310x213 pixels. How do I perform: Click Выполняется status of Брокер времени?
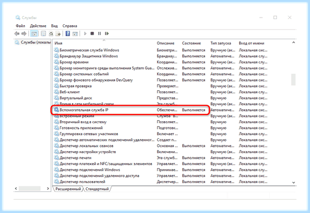pyautogui.click(x=194, y=62)
